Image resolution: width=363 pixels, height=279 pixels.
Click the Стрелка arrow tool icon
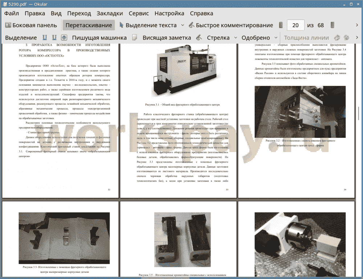point(199,37)
